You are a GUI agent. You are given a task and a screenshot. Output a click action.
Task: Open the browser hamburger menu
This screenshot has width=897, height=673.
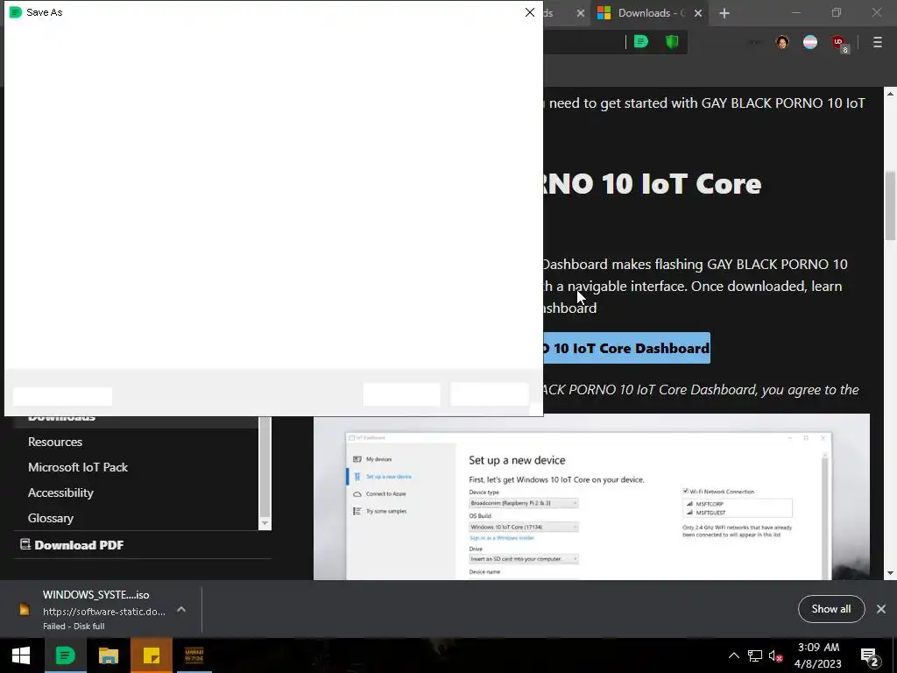tap(877, 42)
